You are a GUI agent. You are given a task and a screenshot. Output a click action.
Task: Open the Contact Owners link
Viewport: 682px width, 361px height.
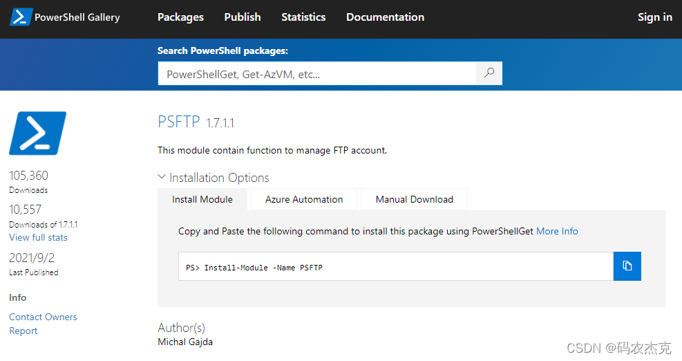click(x=43, y=317)
